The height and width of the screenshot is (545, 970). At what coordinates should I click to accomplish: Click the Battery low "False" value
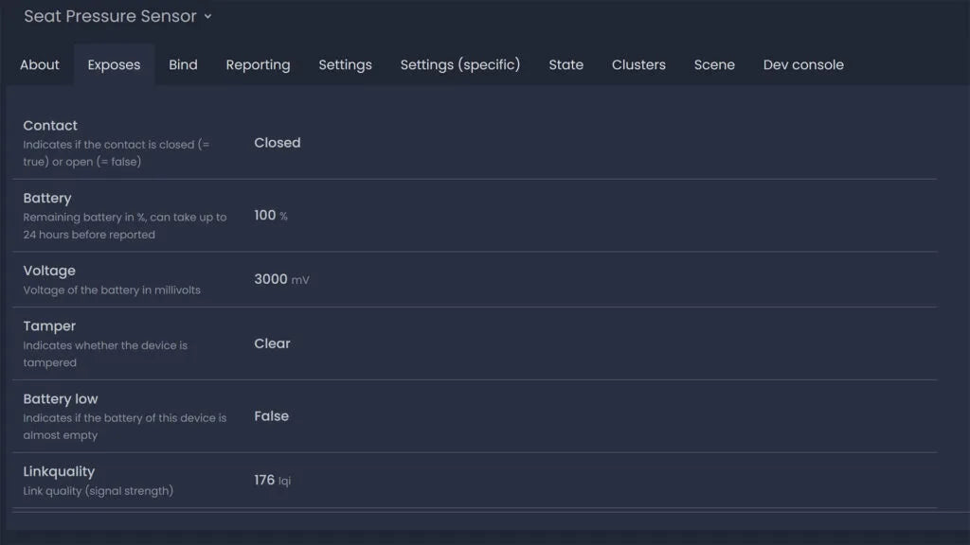point(271,416)
